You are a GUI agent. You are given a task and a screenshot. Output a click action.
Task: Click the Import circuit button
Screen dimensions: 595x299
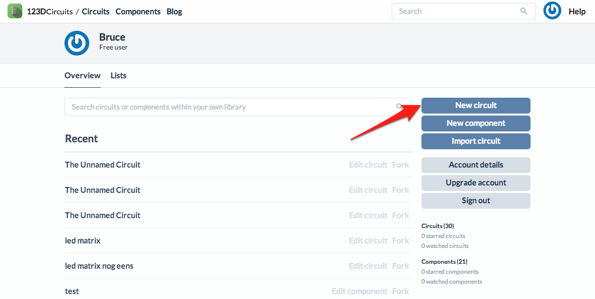[476, 141]
